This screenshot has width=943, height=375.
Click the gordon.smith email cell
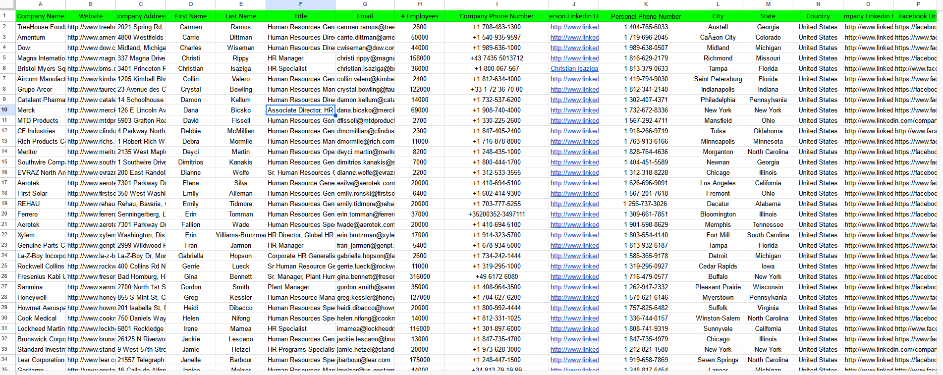365,287
